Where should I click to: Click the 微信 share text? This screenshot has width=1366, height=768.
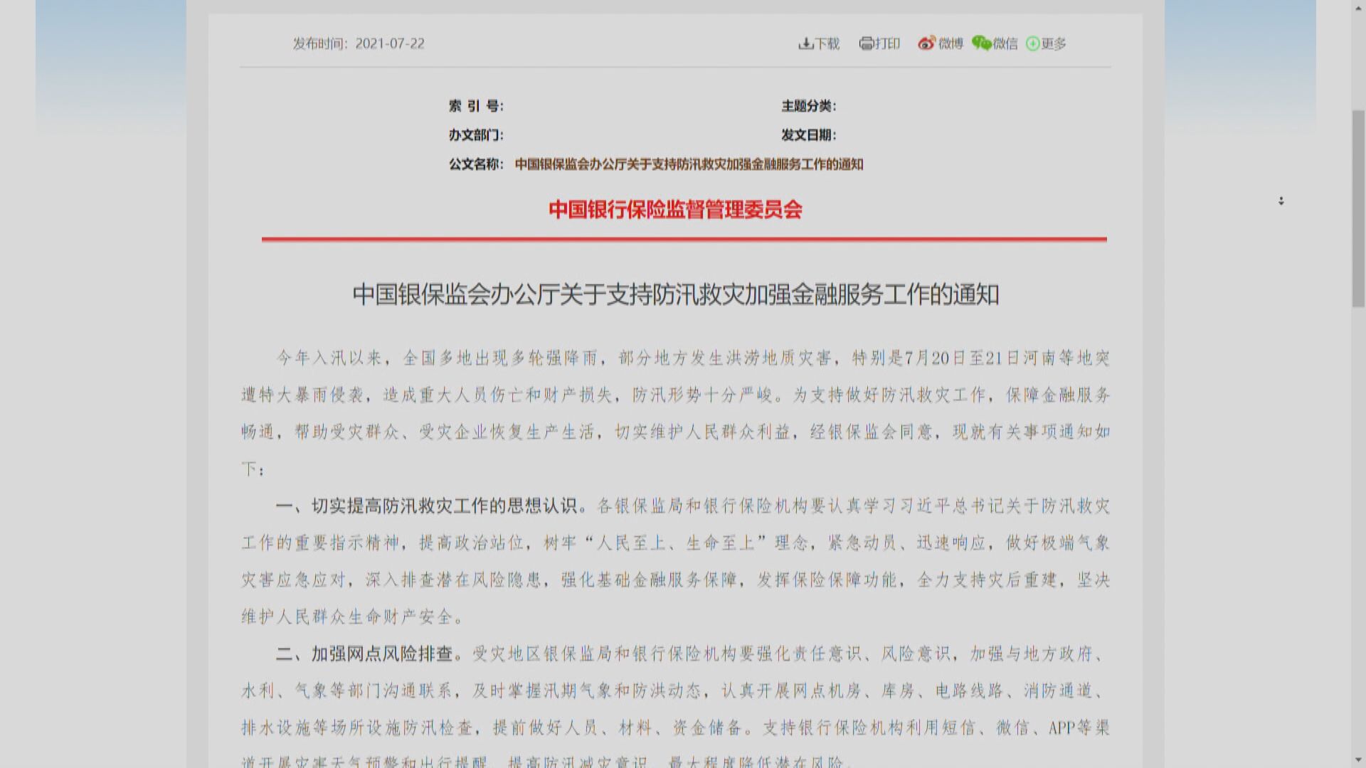[1005, 44]
